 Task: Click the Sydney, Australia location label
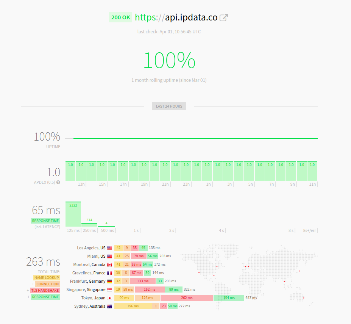pyautogui.click(x=89, y=306)
